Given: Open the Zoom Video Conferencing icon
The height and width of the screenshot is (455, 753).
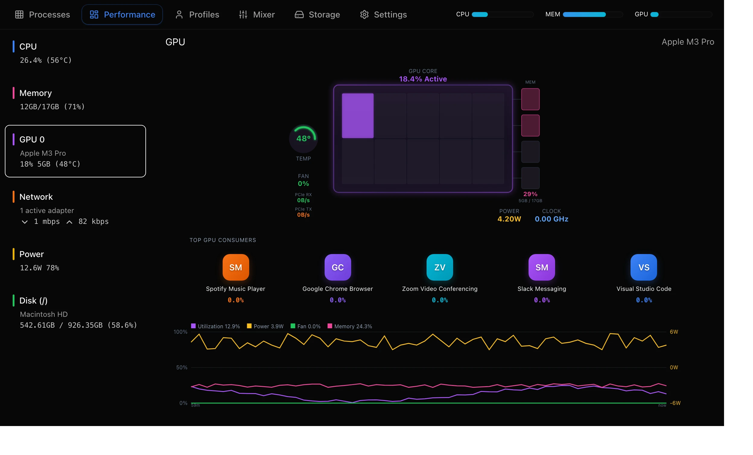Looking at the screenshot, I should pos(440,267).
